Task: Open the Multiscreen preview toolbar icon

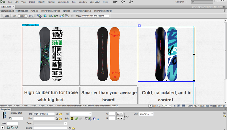Action: tap(39, 16)
